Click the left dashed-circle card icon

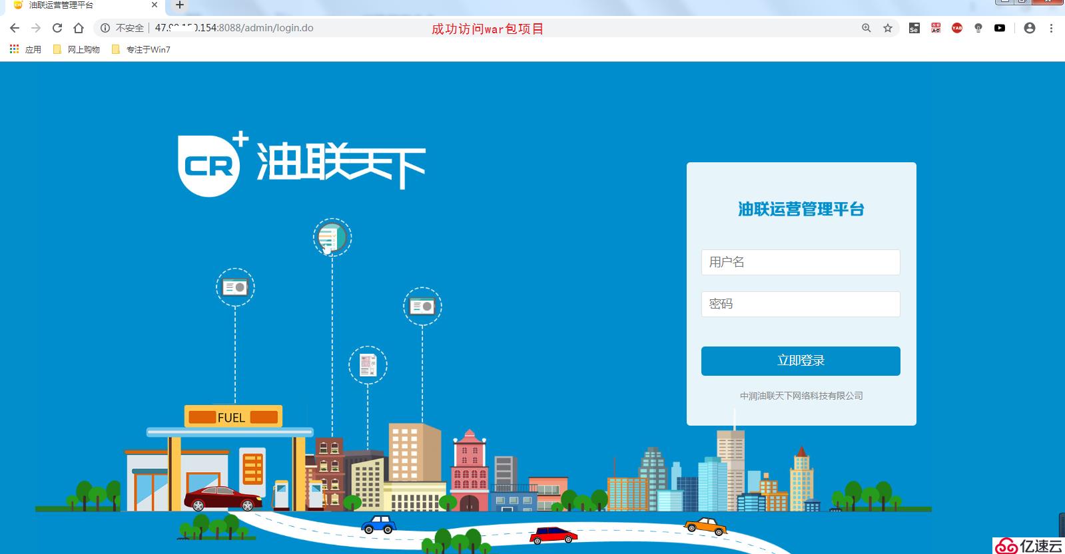tap(235, 287)
